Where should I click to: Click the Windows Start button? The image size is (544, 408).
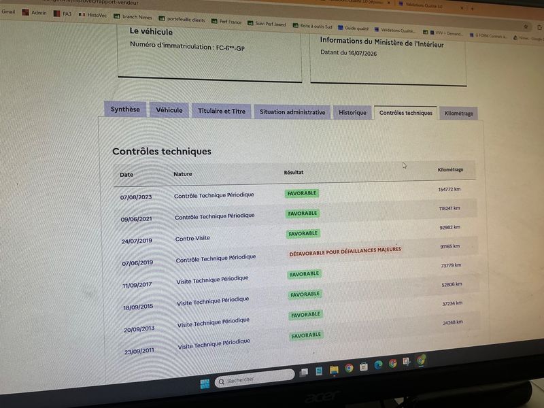pos(205,384)
